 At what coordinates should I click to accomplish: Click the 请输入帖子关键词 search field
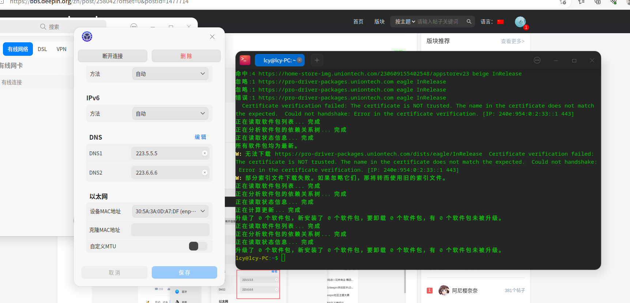point(438,22)
